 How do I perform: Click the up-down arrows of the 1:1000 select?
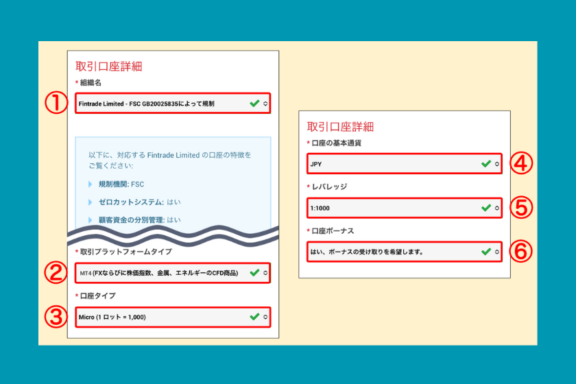click(x=496, y=208)
